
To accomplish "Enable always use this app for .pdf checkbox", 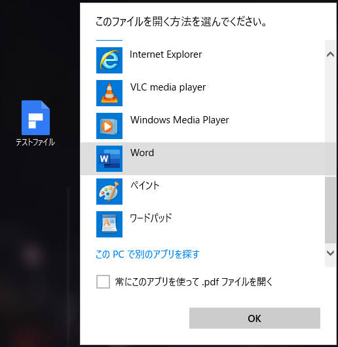I will click(103, 281).
